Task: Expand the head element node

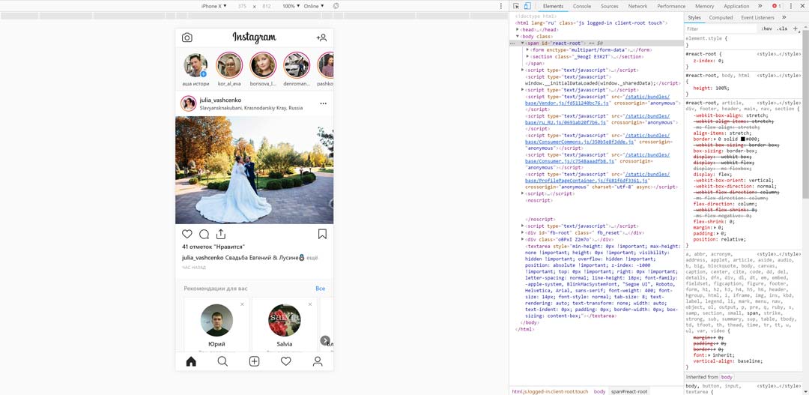Action: click(518, 29)
